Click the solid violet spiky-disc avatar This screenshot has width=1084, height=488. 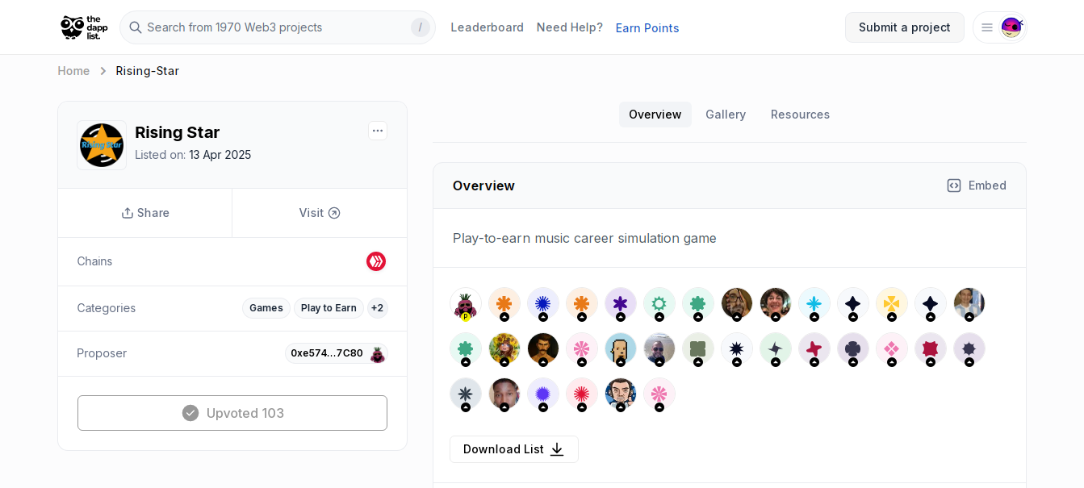tap(543, 394)
